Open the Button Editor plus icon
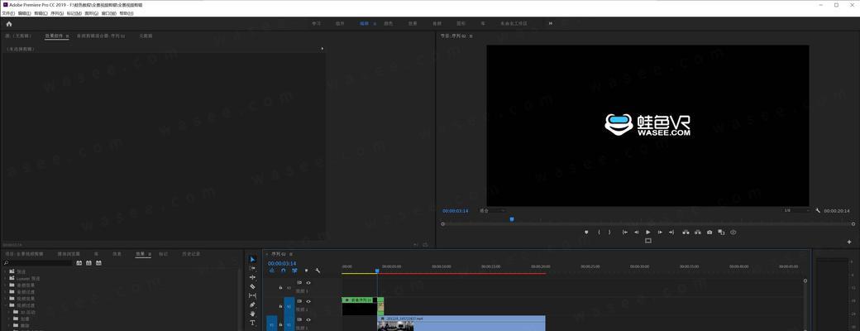860x331 pixels. pyautogui.click(x=849, y=242)
